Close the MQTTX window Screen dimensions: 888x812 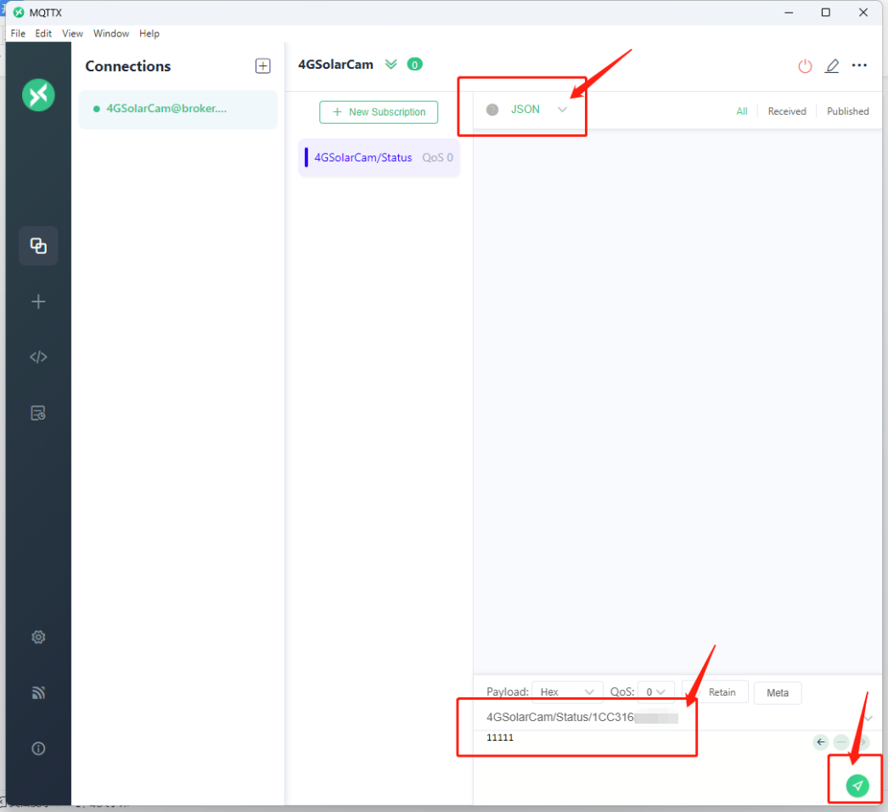pos(863,13)
